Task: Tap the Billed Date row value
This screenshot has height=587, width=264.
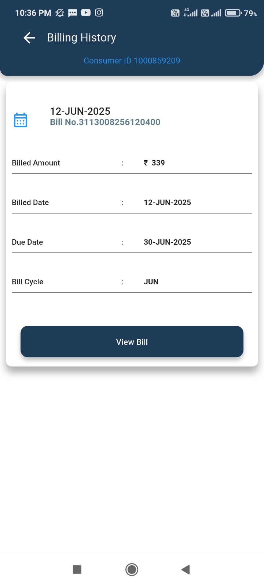Action: [x=167, y=203]
